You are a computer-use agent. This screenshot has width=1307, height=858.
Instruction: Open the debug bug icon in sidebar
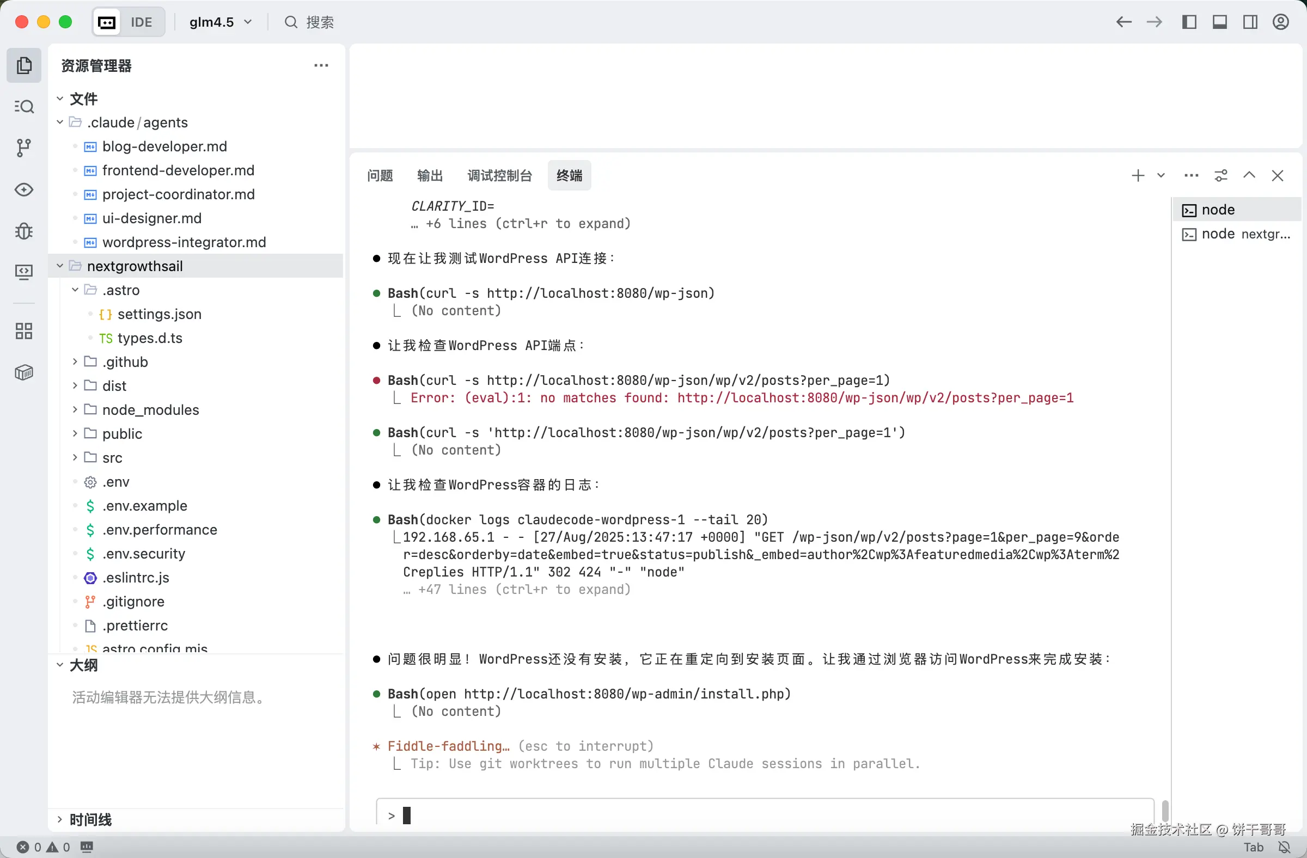pyautogui.click(x=23, y=230)
